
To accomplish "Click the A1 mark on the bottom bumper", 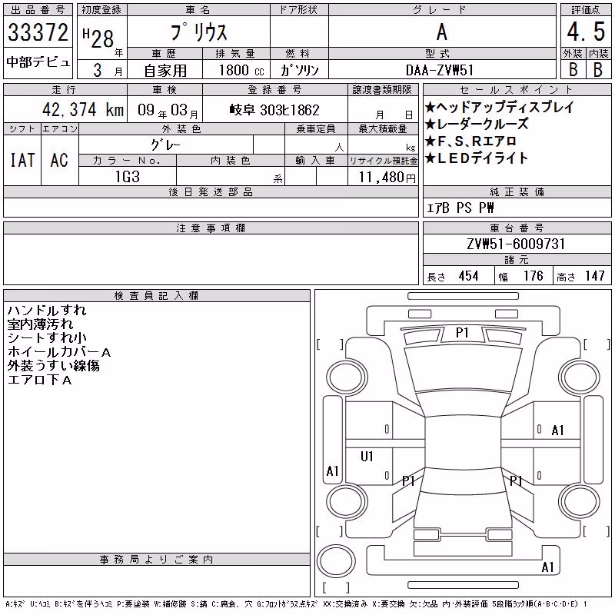I will coord(547,567).
